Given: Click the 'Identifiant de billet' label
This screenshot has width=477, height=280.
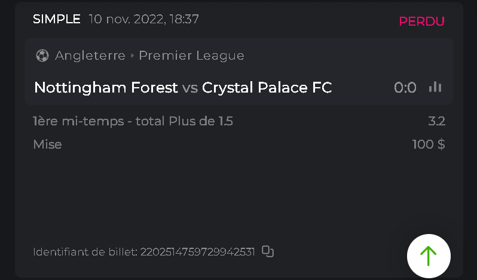Looking at the screenshot, I should (x=85, y=252).
